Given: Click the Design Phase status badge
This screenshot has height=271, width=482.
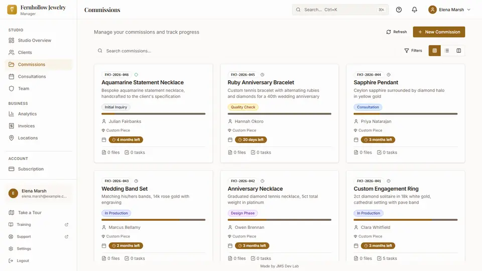Looking at the screenshot, I should pyautogui.click(x=243, y=213).
